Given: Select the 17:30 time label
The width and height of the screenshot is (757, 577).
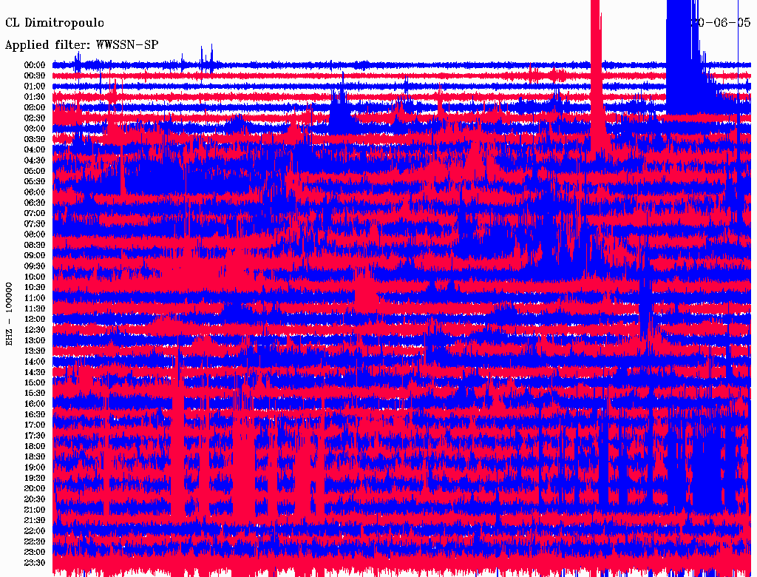Looking at the screenshot, I should pos(35,436).
